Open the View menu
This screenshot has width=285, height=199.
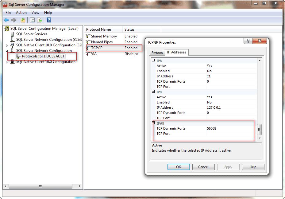pyautogui.click(x=35, y=13)
